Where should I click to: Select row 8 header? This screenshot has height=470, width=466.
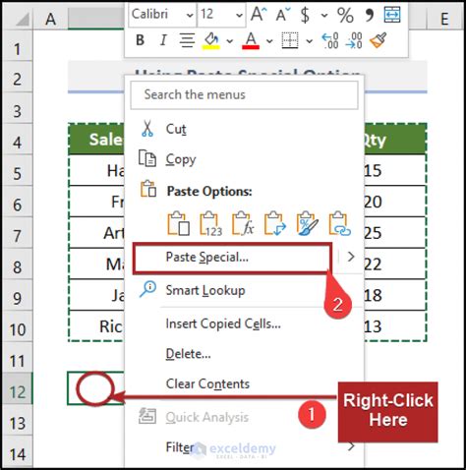click(x=18, y=267)
